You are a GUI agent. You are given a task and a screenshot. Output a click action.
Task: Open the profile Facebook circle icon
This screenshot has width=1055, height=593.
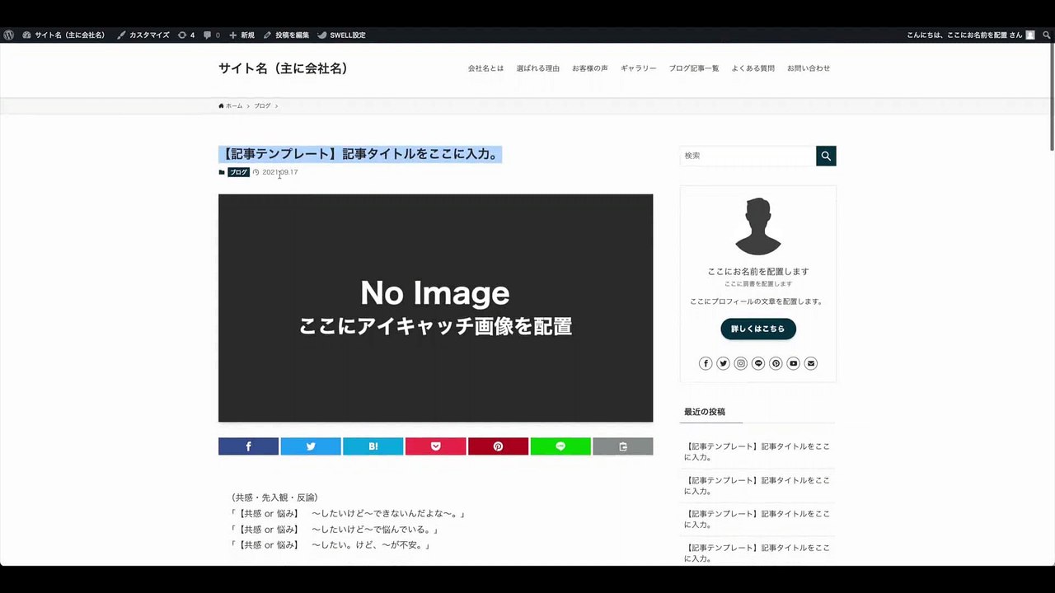coord(706,363)
